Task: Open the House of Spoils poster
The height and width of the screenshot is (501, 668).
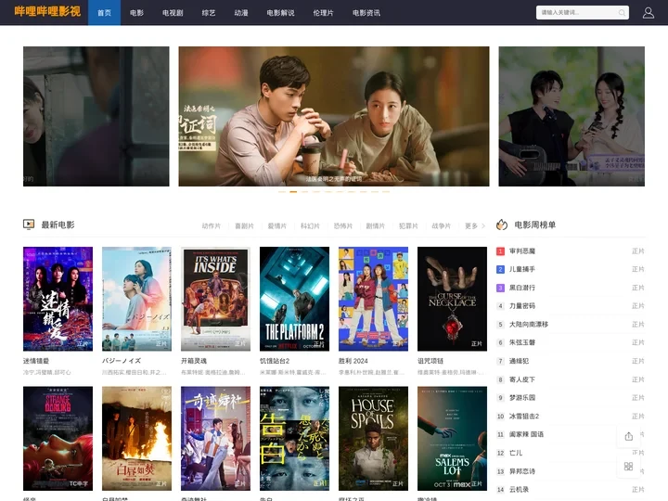Action: (x=373, y=438)
